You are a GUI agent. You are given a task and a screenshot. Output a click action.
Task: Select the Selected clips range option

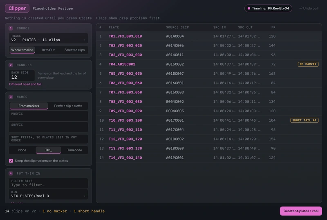74,50
